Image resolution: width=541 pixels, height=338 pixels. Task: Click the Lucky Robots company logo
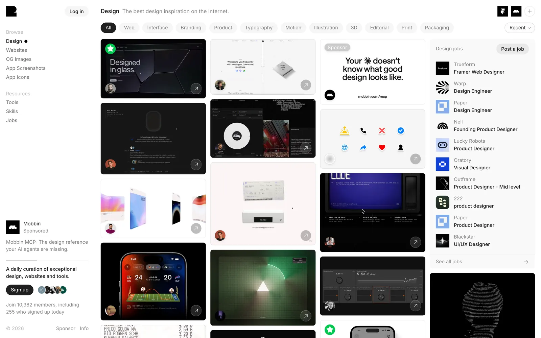click(443, 145)
